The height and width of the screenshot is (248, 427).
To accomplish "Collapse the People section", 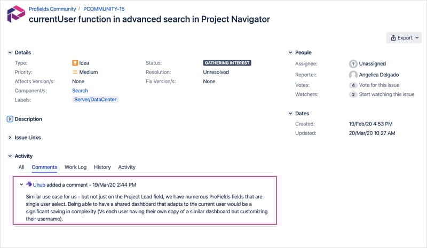I will (x=290, y=53).
